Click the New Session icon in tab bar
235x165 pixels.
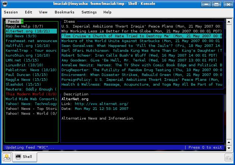pyautogui.click(x=7, y=157)
